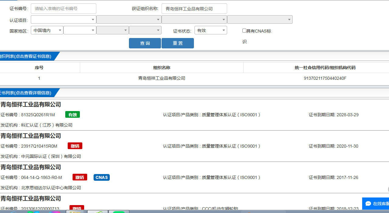Select the 组织列表 section header tab

pyautogui.click(x=28, y=56)
